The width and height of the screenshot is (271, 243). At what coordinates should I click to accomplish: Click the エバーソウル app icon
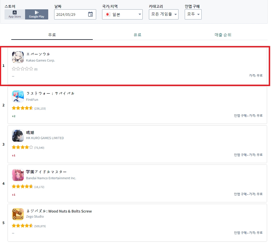coord(18,57)
